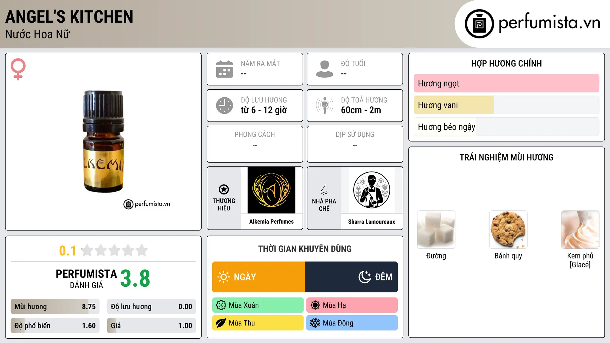This screenshot has width=610, height=343.
Task: Click the HỢP HƯƠNG CHÍNH heading
Action: coord(506,63)
